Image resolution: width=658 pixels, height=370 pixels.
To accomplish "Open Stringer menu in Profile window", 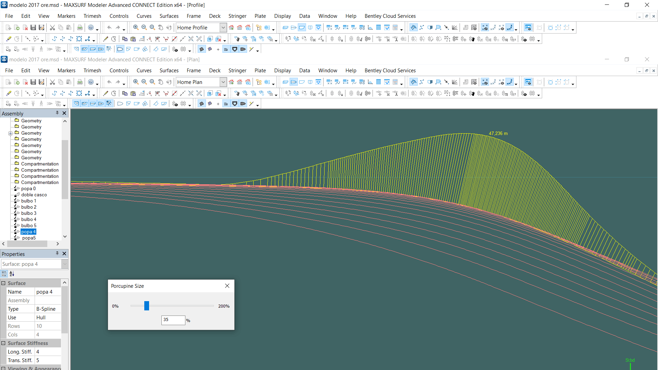I will [237, 16].
